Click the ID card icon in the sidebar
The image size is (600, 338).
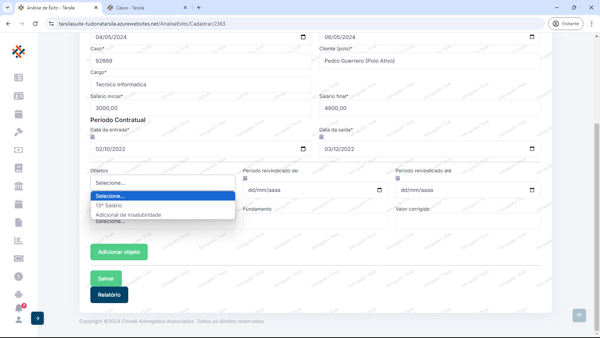[x=18, y=96]
